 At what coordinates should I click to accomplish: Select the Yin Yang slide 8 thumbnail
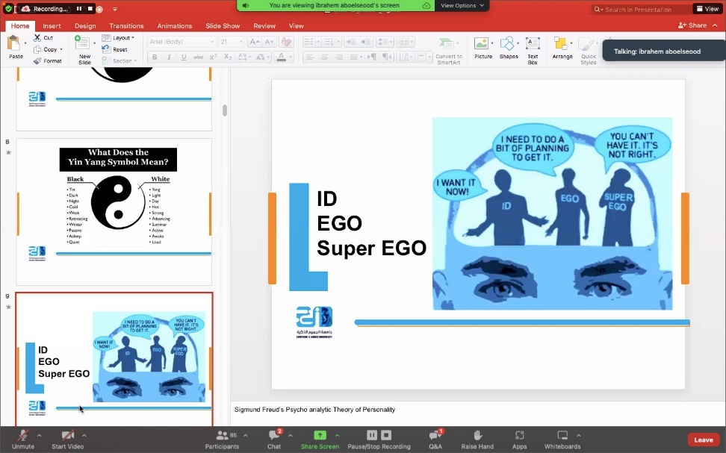pos(114,210)
